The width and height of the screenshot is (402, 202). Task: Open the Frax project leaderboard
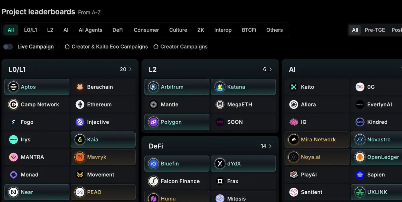(x=243, y=181)
